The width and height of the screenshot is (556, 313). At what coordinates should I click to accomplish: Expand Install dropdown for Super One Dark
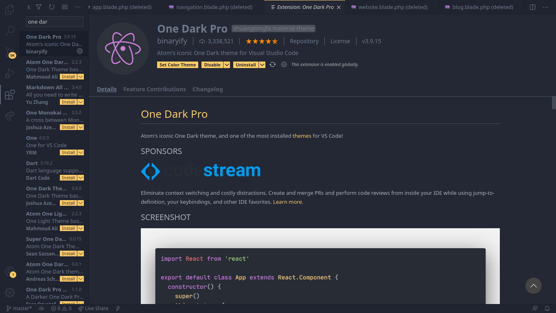pos(81,253)
